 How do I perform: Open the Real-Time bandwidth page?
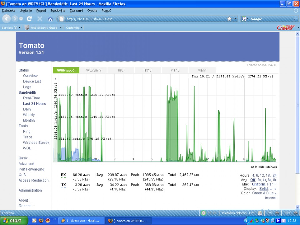(x=32, y=98)
